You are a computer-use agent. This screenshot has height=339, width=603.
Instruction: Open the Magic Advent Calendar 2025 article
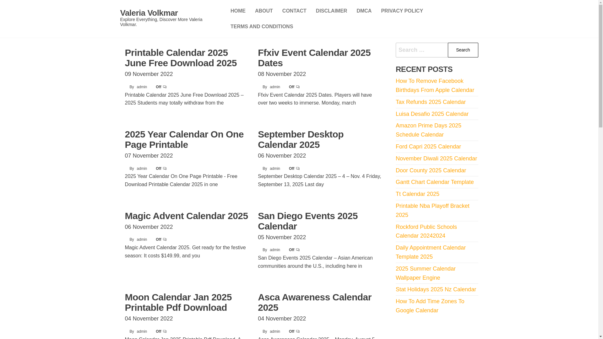pyautogui.click(x=186, y=216)
